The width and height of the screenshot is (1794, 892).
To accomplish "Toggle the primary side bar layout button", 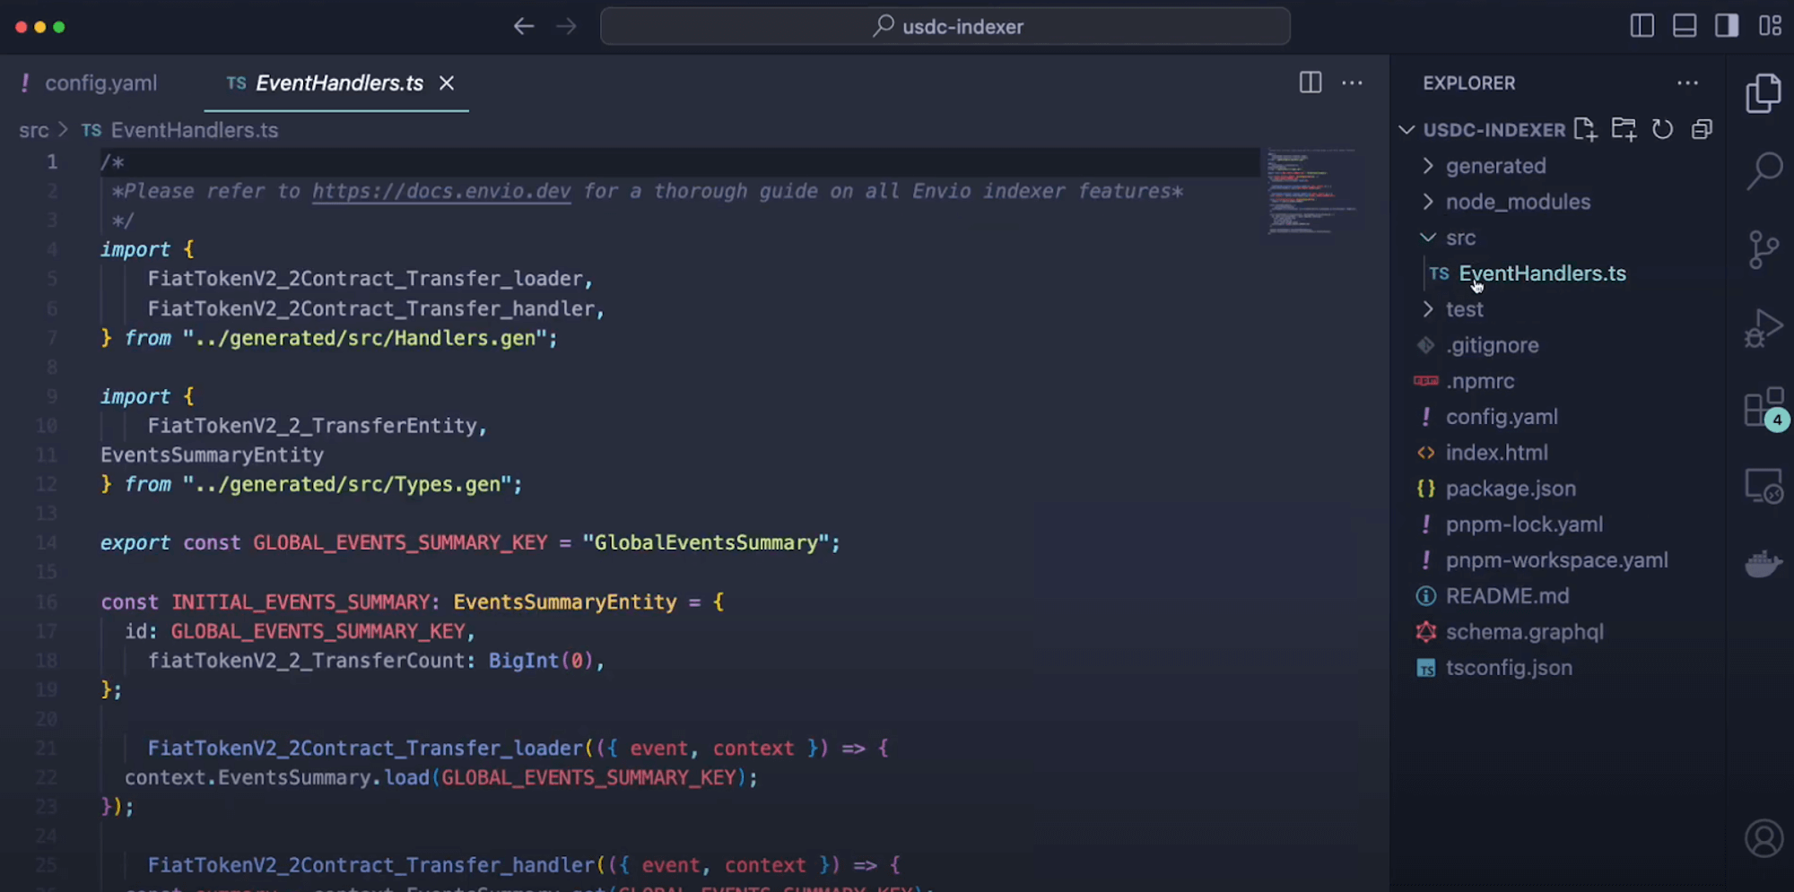I will (1642, 26).
